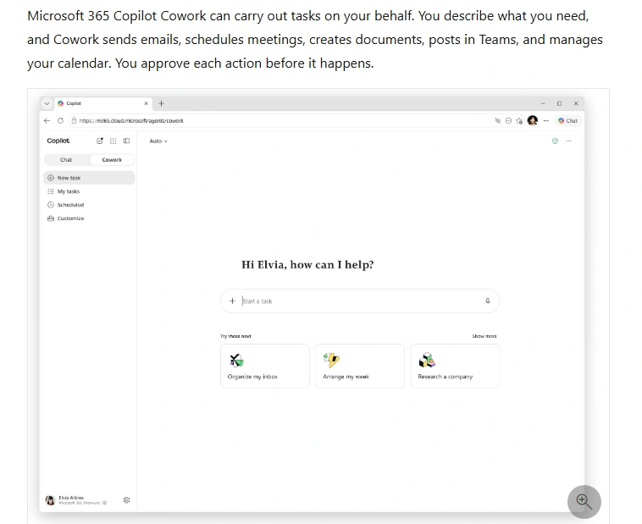The width and height of the screenshot is (642, 524).
Task: Close the Copilot browser tab
Action: pos(147,103)
